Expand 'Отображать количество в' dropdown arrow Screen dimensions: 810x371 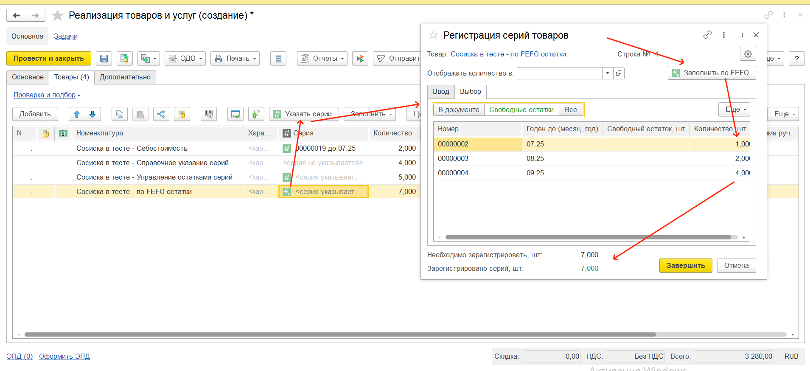point(608,73)
